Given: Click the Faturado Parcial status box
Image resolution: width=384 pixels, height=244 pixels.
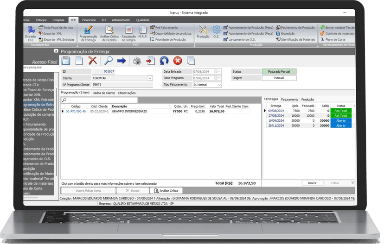Looking at the screenshot, I should click(x=279, y=71).
